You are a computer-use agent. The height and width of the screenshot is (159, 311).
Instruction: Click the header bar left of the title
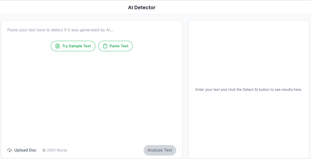pyautogui.click(x=63, y=8)
